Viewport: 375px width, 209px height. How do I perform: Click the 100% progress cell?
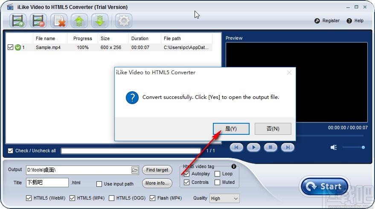click(x=83, y=47)
